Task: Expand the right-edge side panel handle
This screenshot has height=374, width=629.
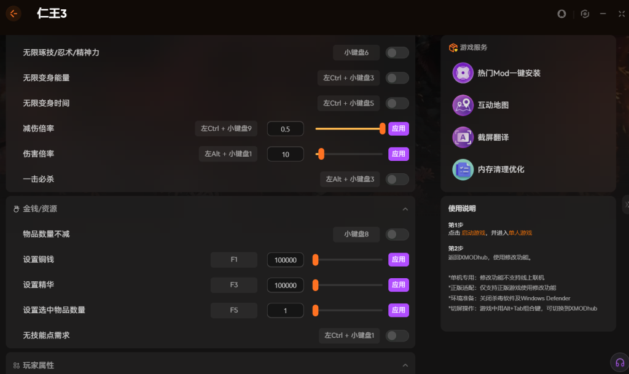Action: tap(625, 204)
